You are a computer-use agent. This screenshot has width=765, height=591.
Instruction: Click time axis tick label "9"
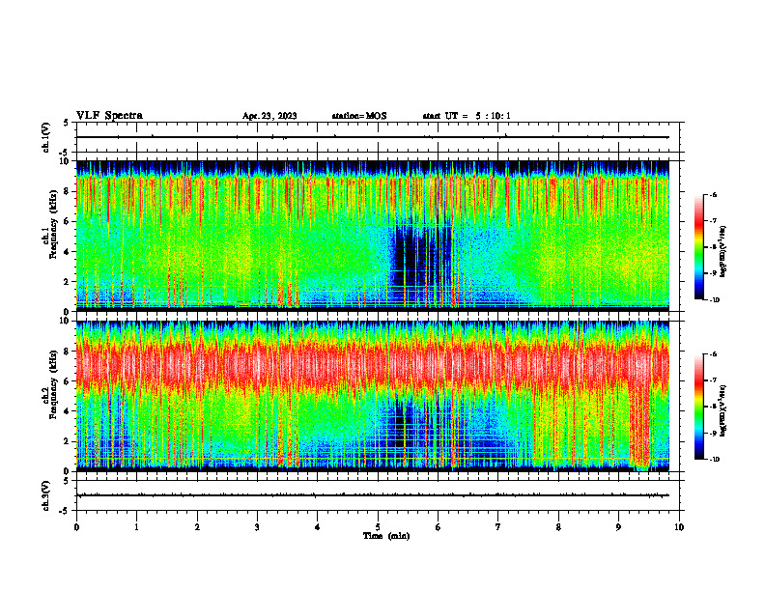tap(618, 527)
